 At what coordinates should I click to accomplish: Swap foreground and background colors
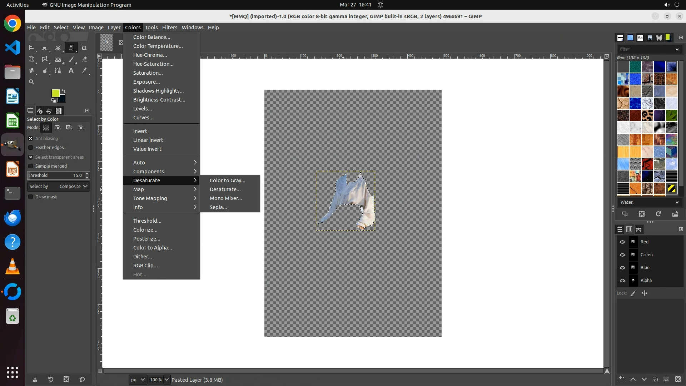click(64, 91)
